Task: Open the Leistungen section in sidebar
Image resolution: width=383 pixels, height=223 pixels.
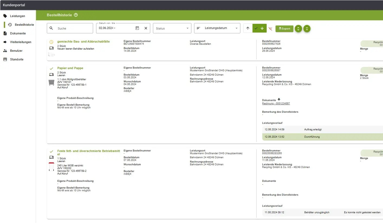Action: (x=17, y=16)
